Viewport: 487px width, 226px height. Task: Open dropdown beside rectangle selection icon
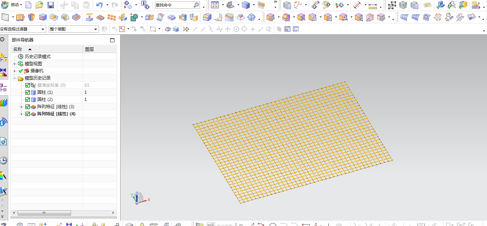click(x=159, y=29)
